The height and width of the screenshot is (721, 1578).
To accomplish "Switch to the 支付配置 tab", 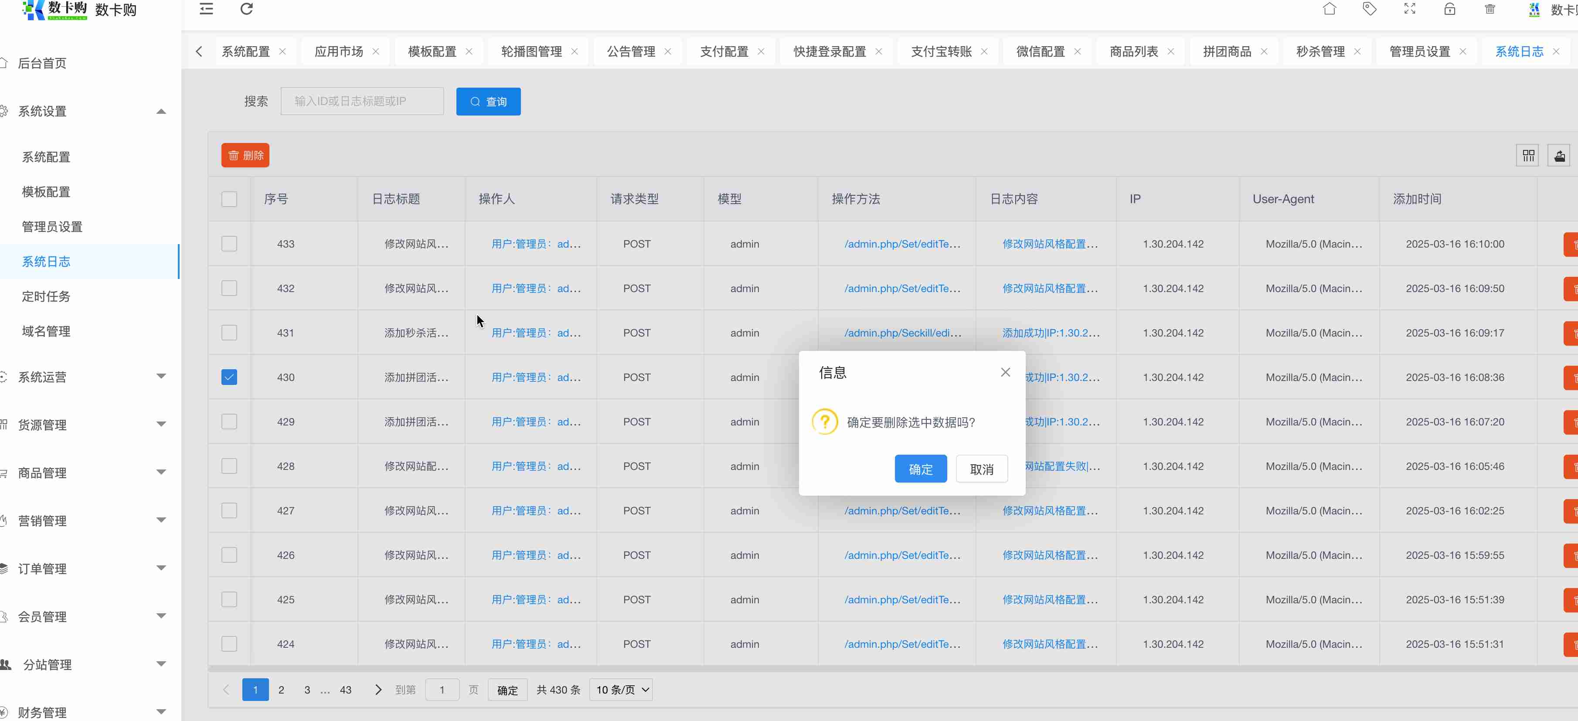I will point(724,51).
